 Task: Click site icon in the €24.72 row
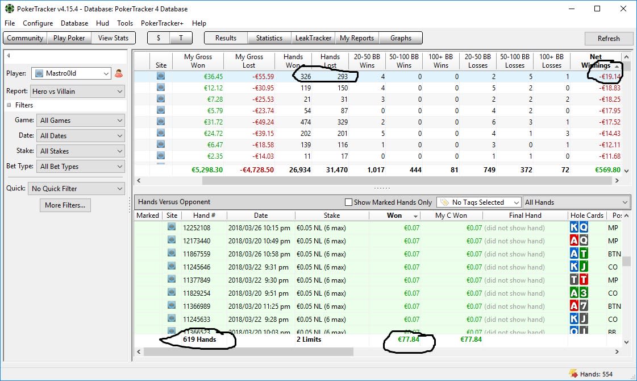click(161, 133)
